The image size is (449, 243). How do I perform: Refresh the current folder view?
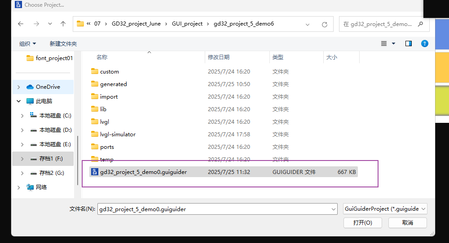click(x=325, y=25)
